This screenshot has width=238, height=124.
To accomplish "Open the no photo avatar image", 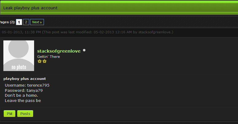I will coord(19,55).
